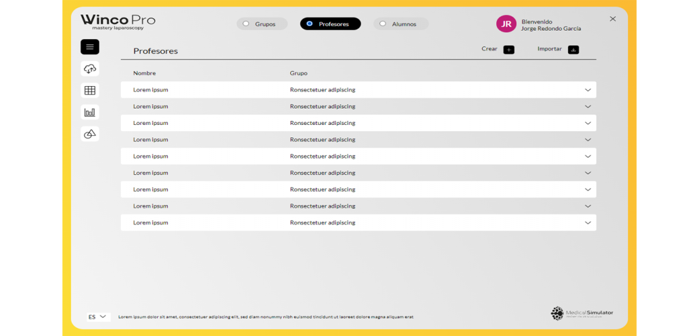Open the ES language dropdown
Image resolution: width=699 pixels, height=336 pixels.
pyautogui.click(x=98, y=317)
